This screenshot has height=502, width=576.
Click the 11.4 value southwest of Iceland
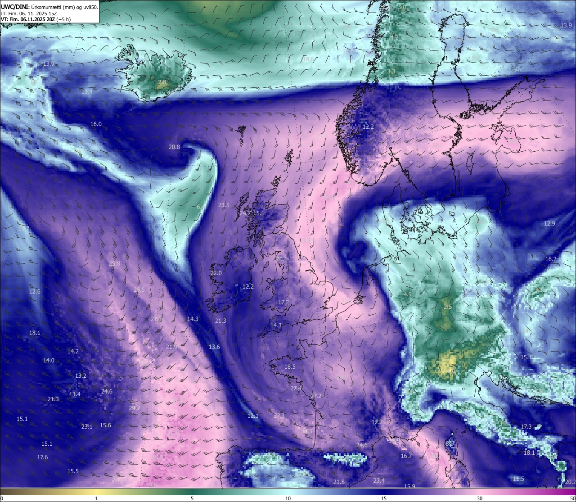(87, 92)
